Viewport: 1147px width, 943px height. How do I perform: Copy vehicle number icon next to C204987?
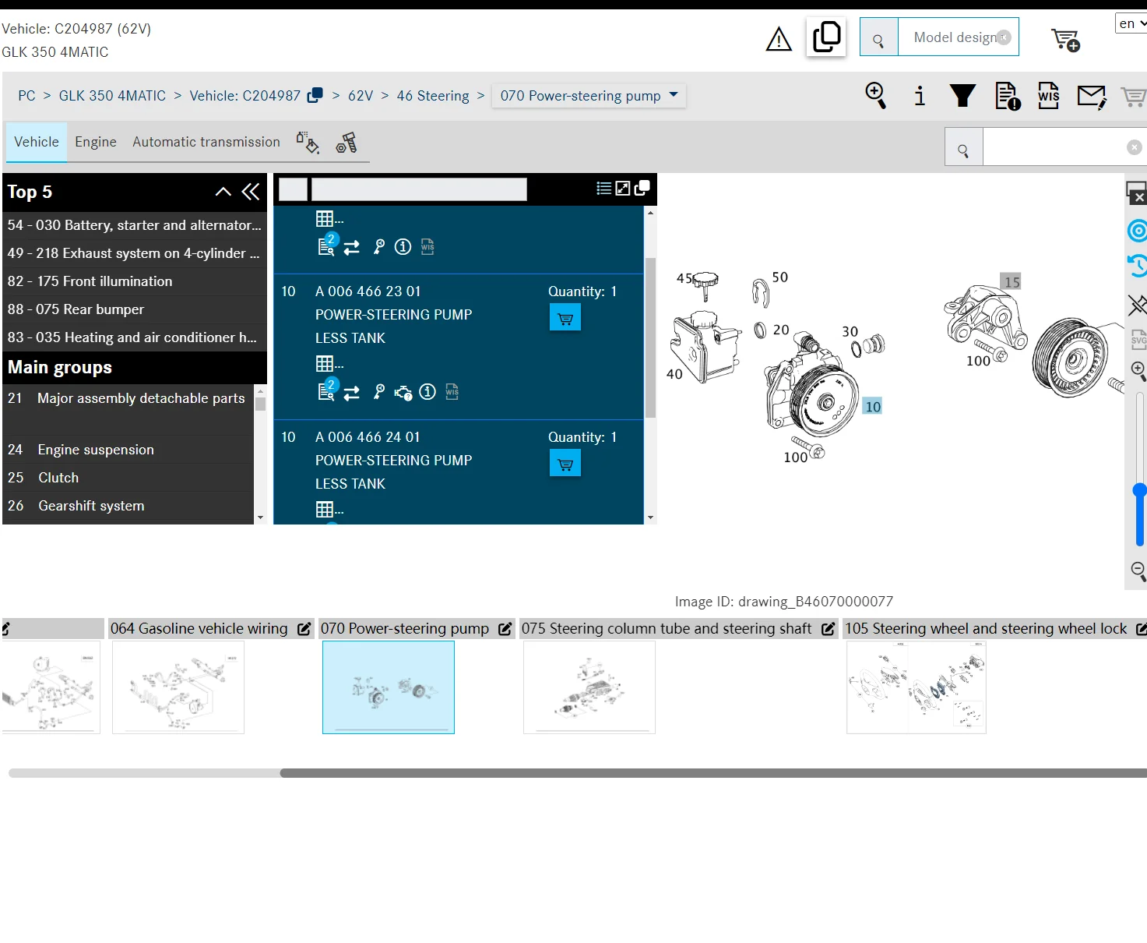(315, 95)
